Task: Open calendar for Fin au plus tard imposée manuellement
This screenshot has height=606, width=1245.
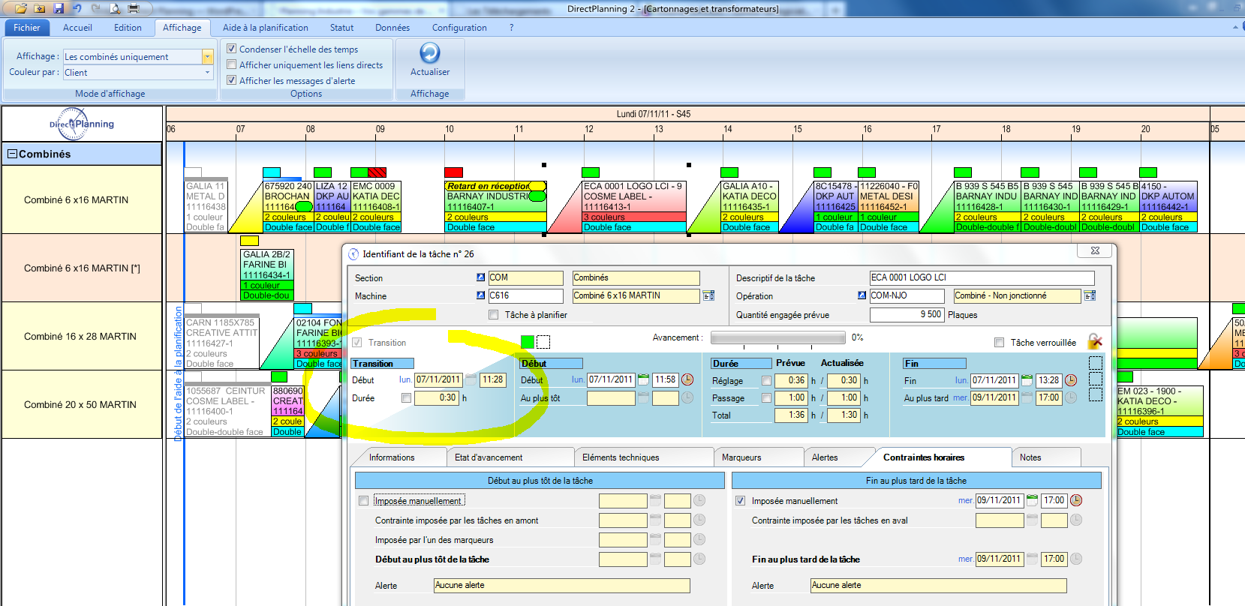Action: coord(1032,500)
